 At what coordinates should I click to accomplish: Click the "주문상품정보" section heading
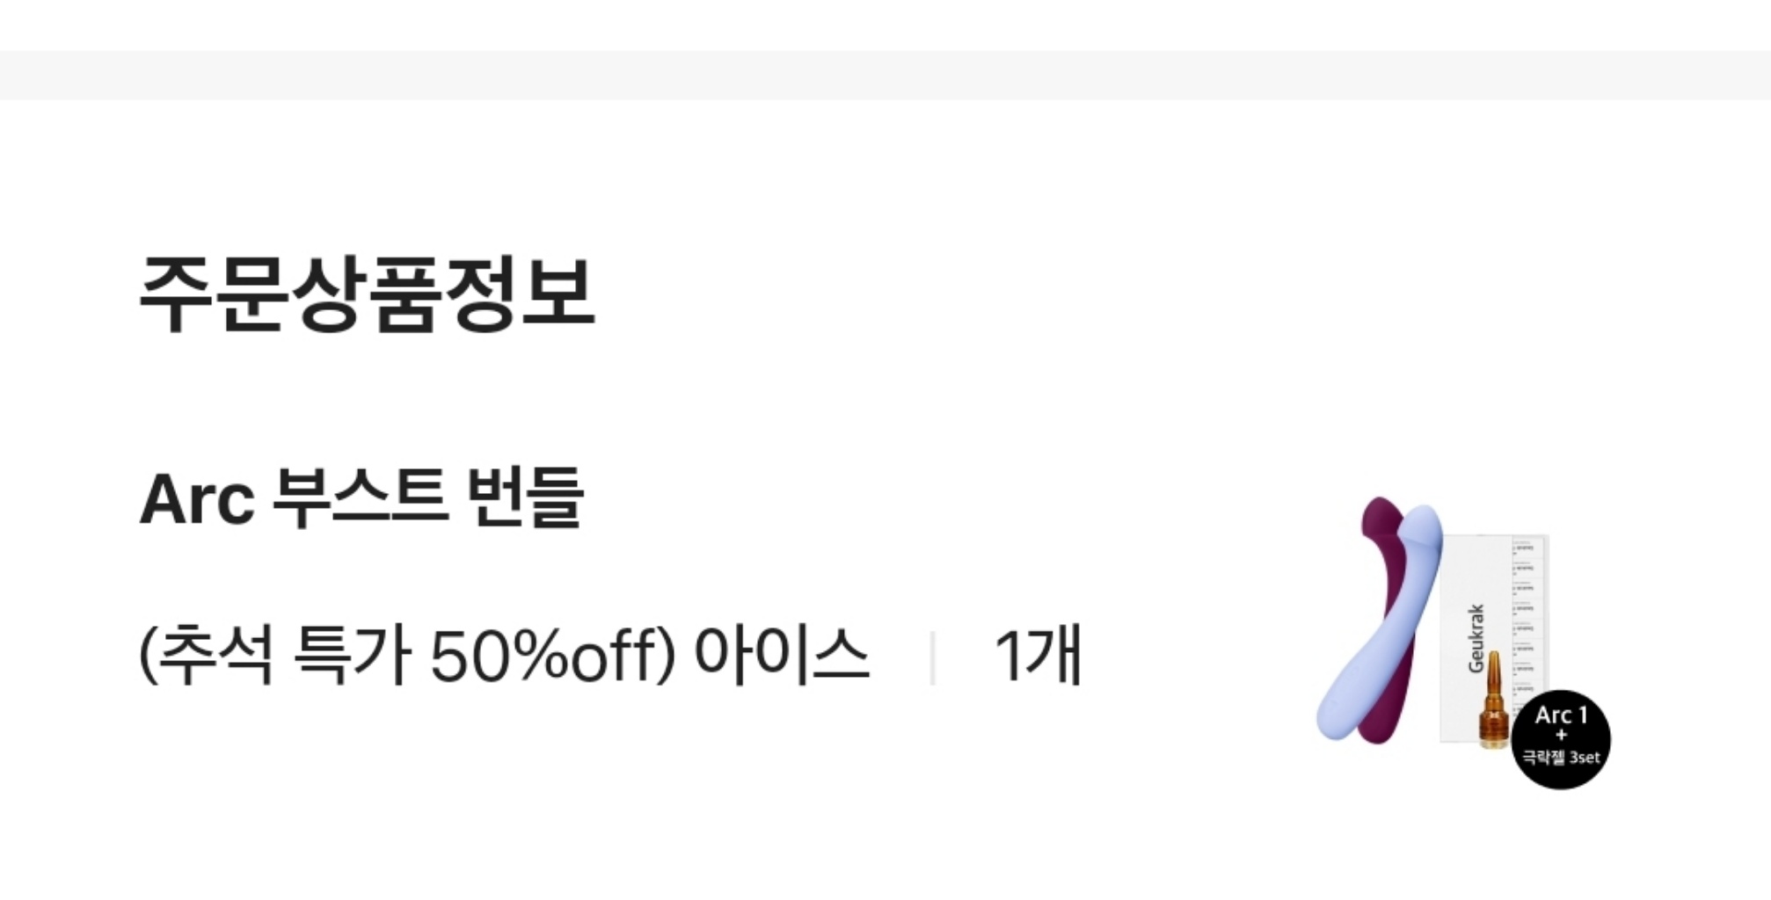tap(367, 294)
